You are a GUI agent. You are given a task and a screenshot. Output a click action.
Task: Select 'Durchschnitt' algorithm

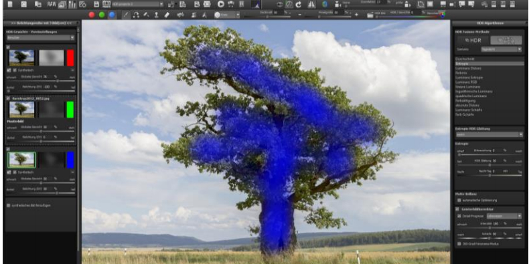(x=465, y=59)
